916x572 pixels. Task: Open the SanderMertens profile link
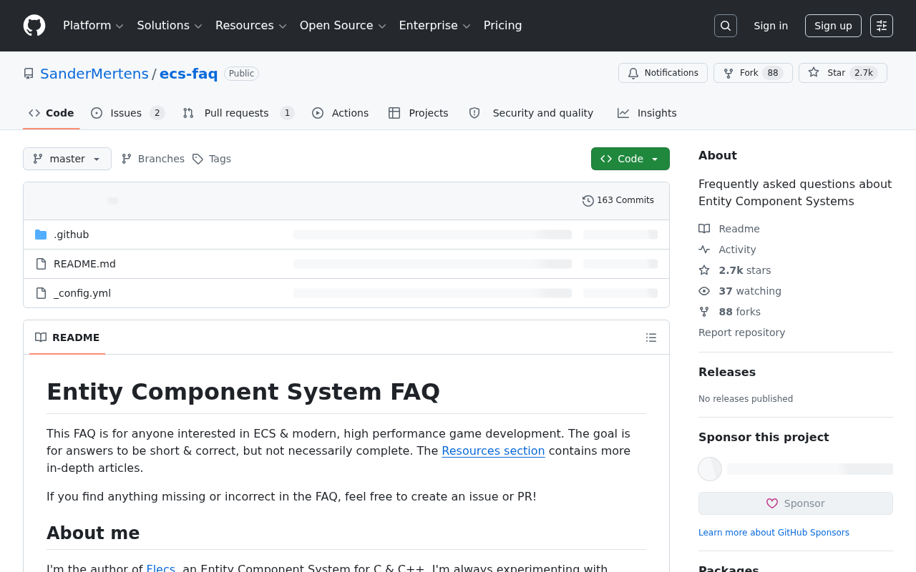pyautogui.click(x=94, y=74)
